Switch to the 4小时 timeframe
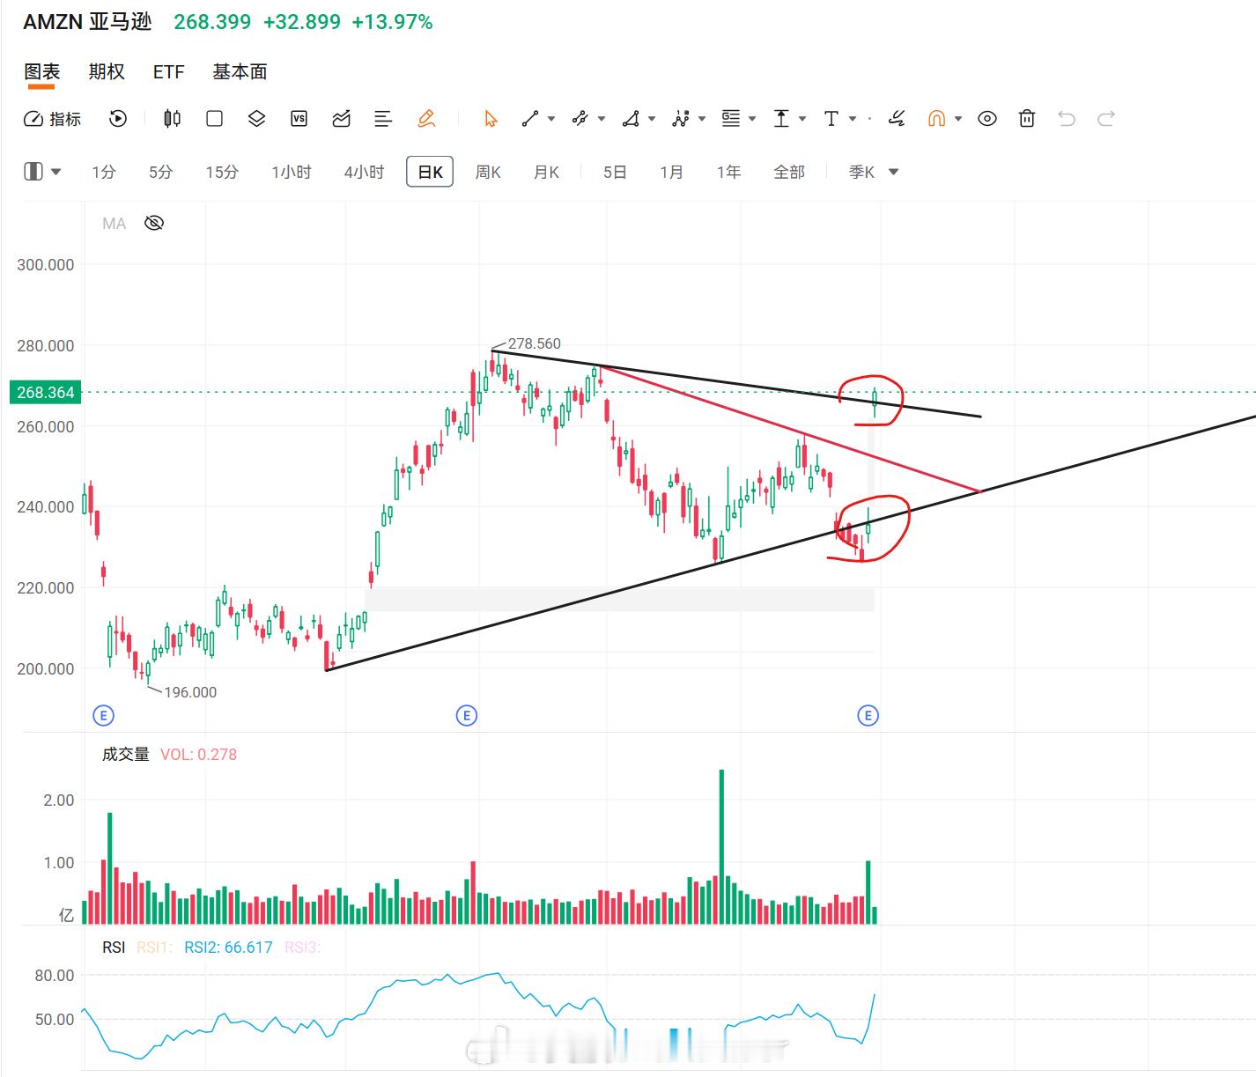This screenshot has height=1077, width=1256. tap(364, 173)
